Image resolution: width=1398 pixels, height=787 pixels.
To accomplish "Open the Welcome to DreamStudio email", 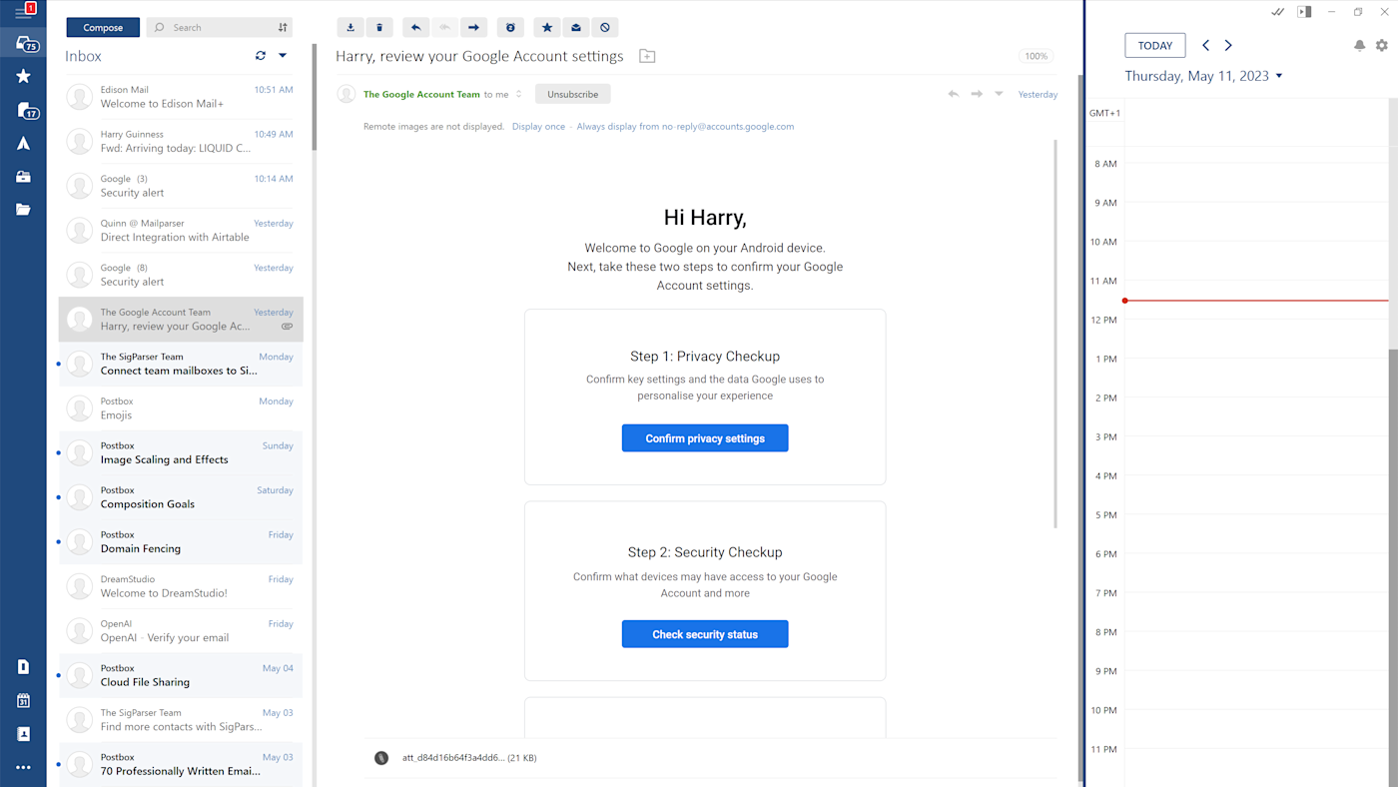I will tap(181, 586).
